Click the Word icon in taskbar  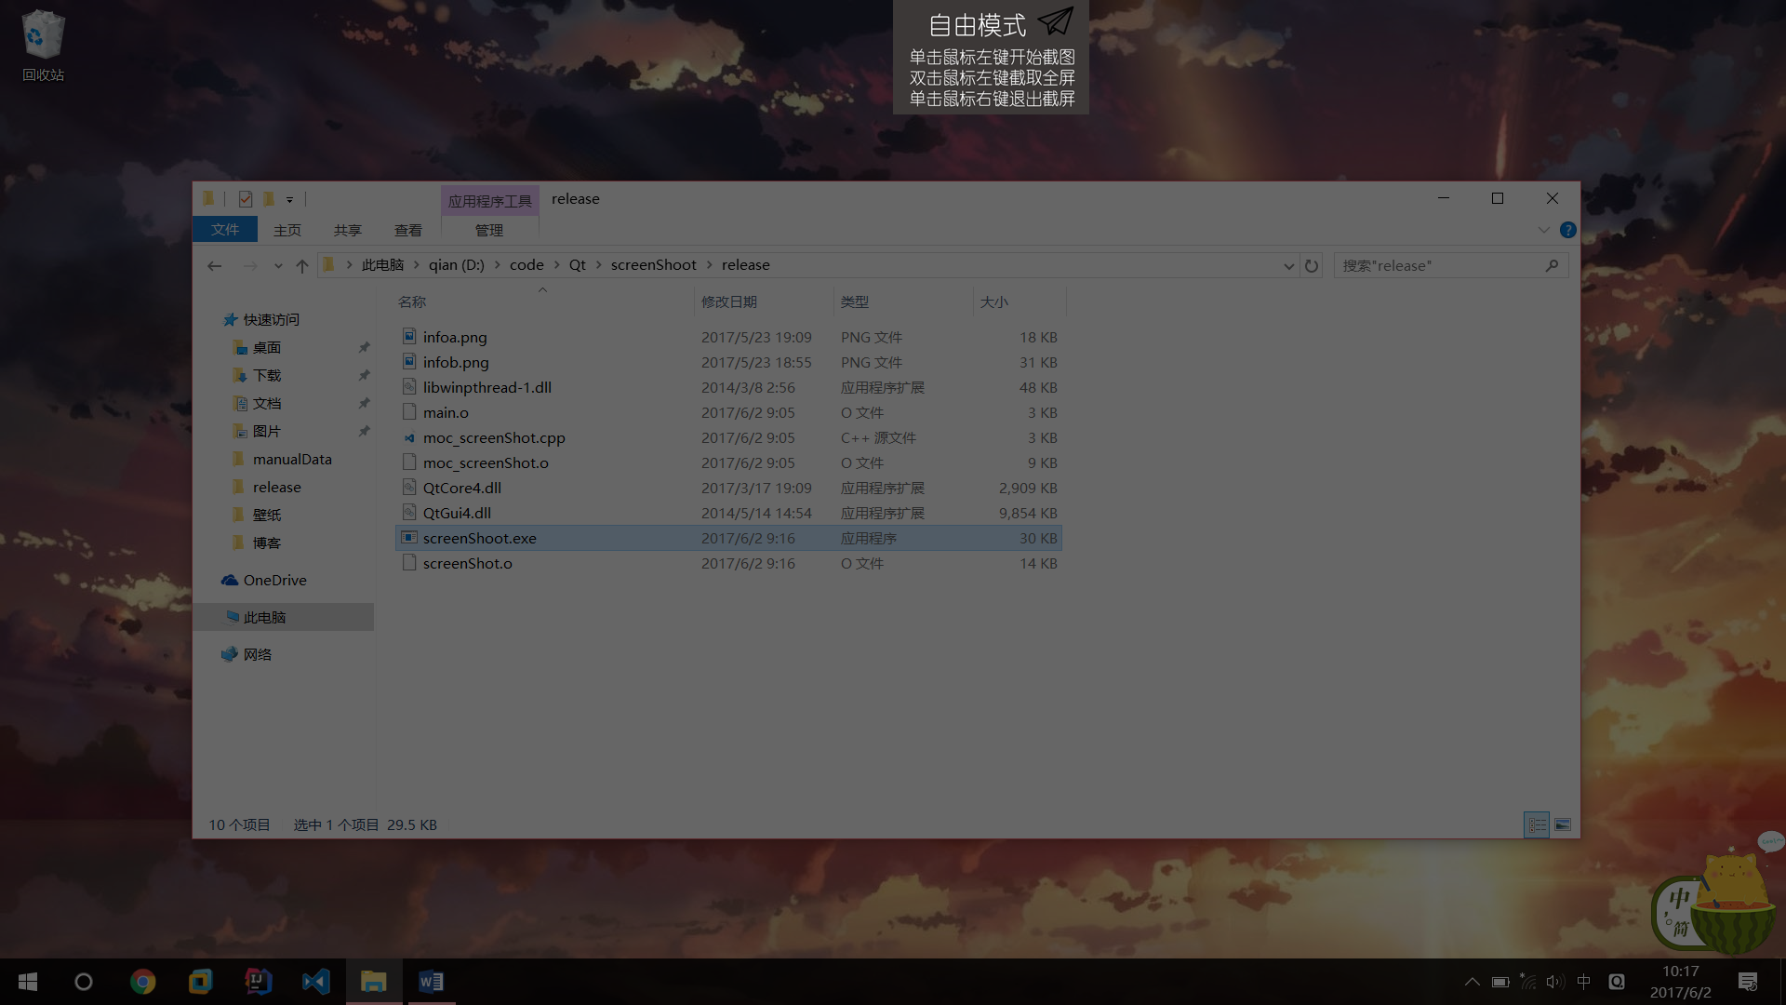tap(431, 982)
